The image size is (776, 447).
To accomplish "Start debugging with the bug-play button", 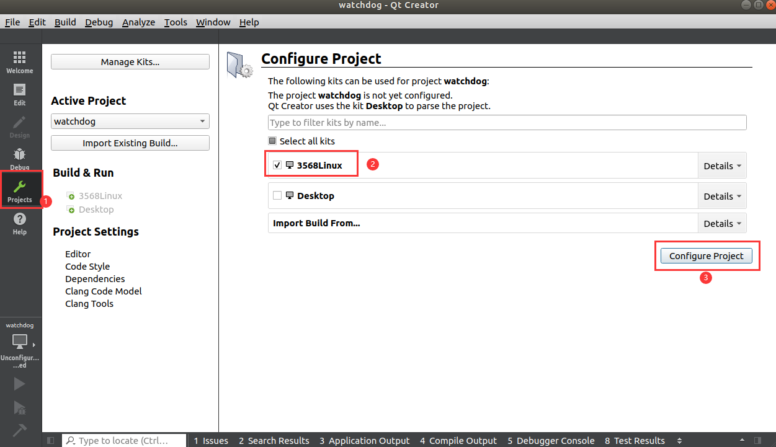I will (20, 407).
